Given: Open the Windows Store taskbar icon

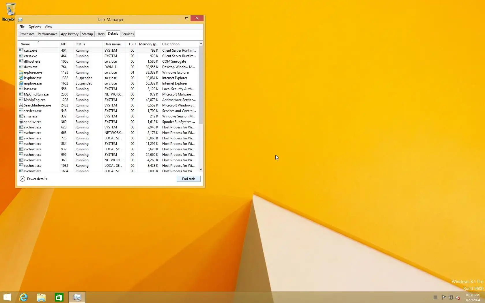Looking at the screenshot, I should 59,297.
